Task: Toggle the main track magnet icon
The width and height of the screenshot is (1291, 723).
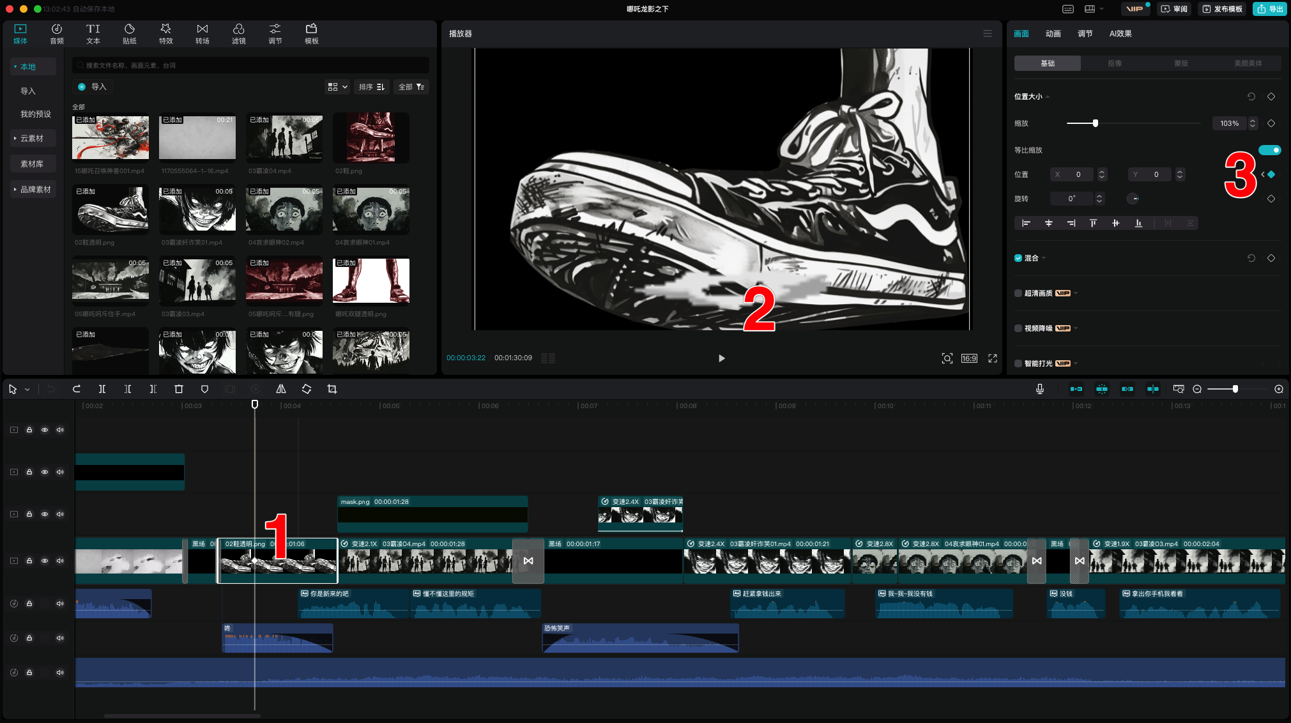Action: point(1076,389)
